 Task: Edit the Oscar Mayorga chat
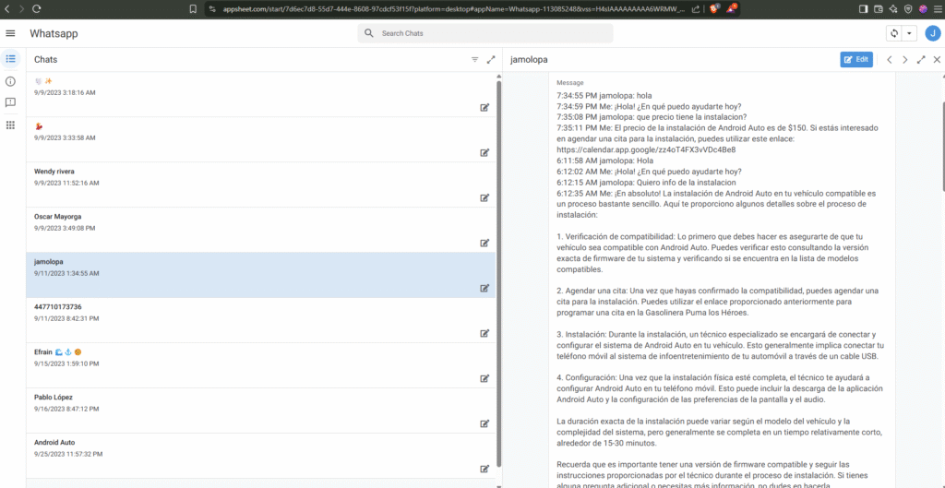[484, 243]
